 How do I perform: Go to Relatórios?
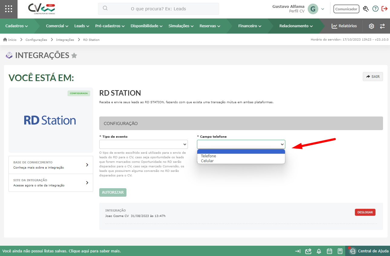point(344,26)
